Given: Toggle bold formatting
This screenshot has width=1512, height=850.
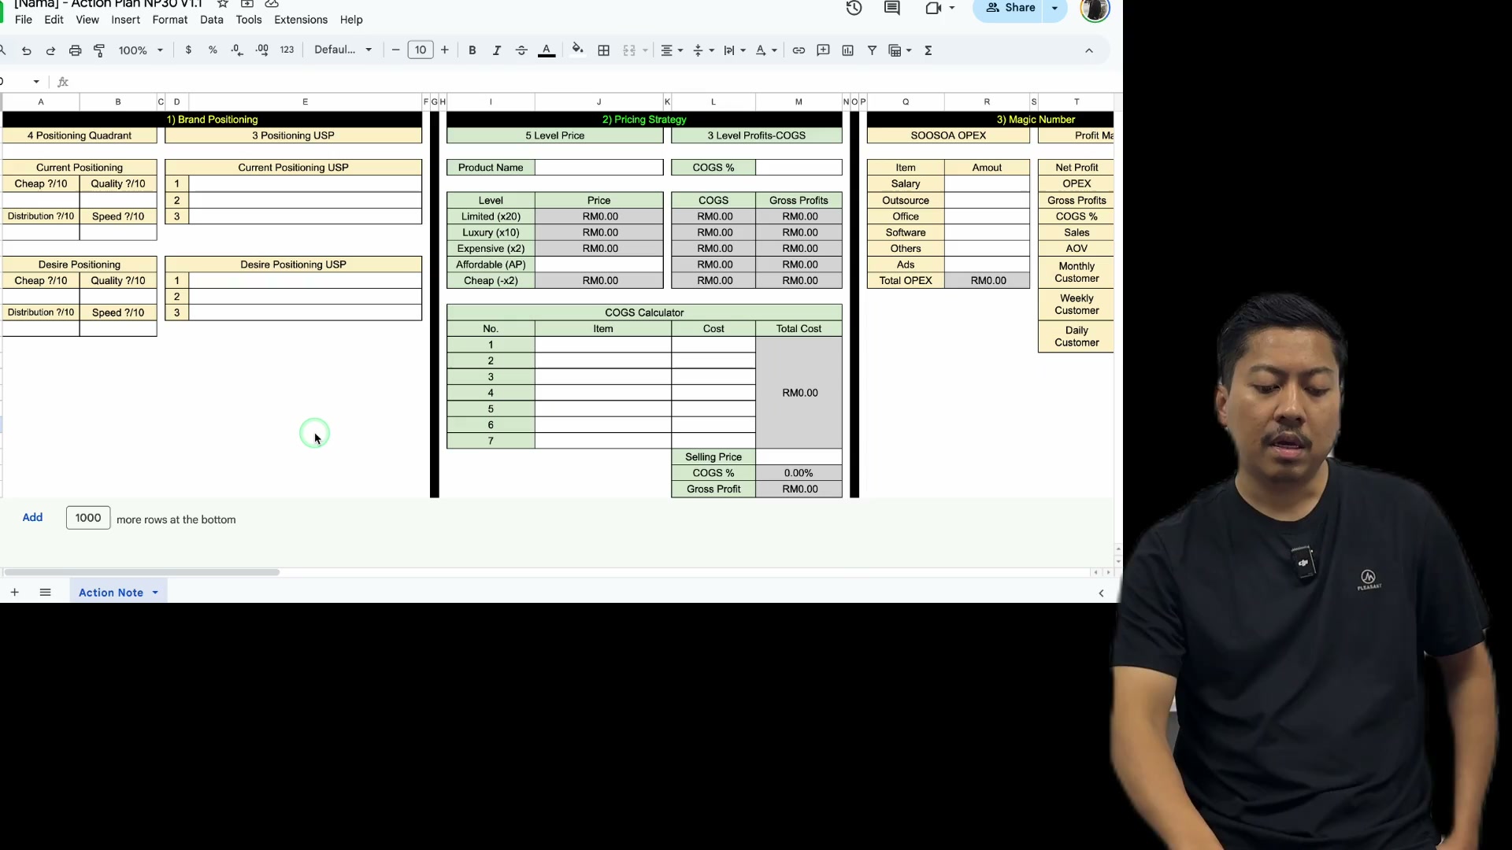Looking at the screenshot, I should point(472,50).
